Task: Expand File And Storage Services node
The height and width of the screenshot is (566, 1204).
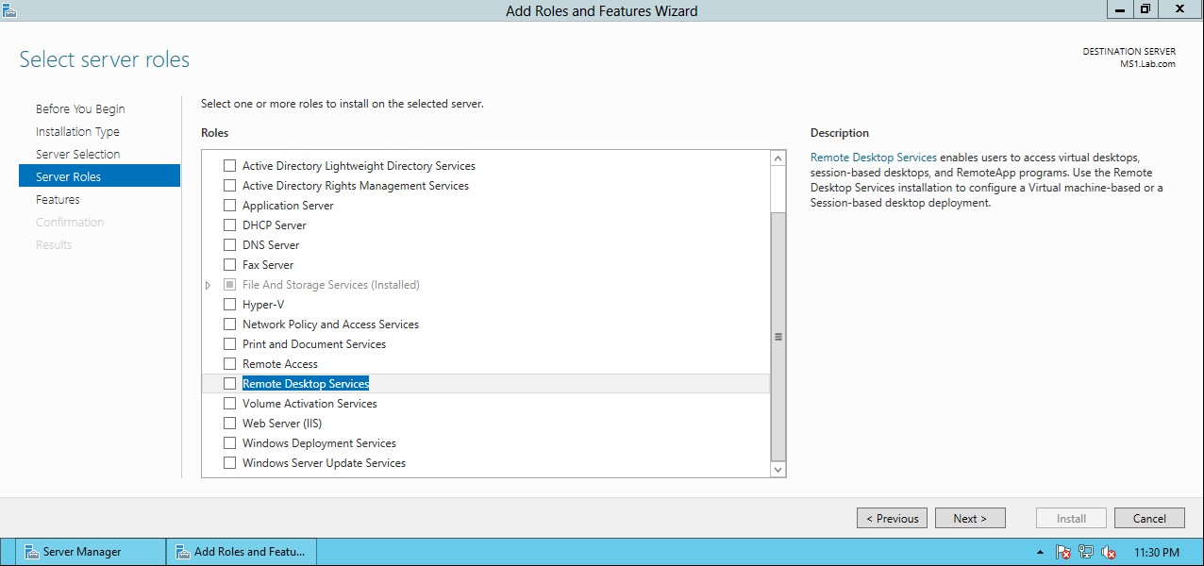Action: click(209, 285)
